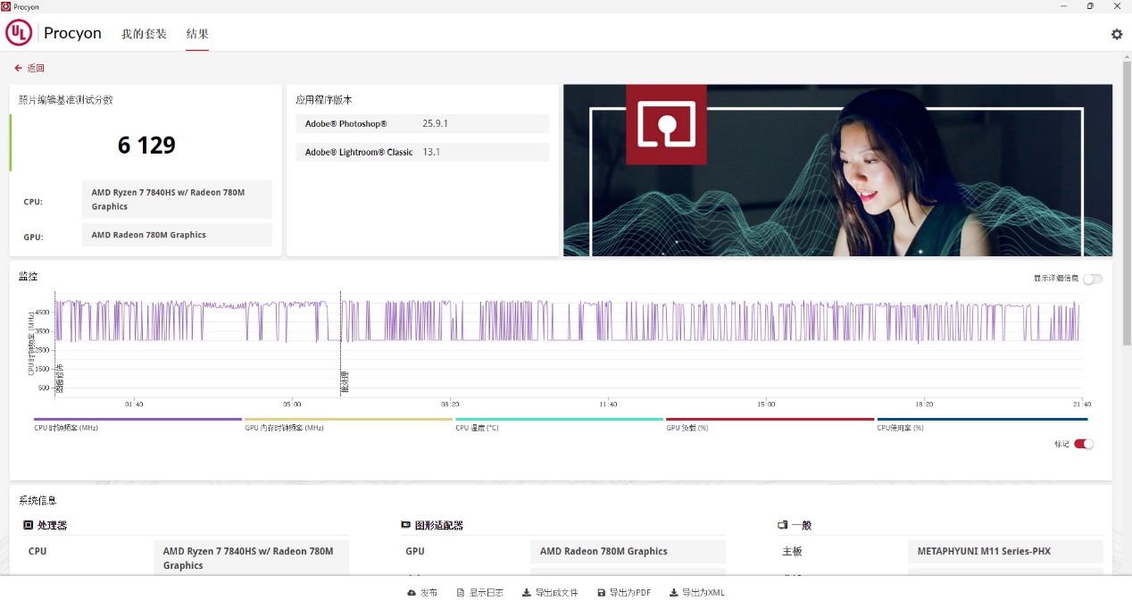Click the 6 129 benchmark score

(146, 145)
